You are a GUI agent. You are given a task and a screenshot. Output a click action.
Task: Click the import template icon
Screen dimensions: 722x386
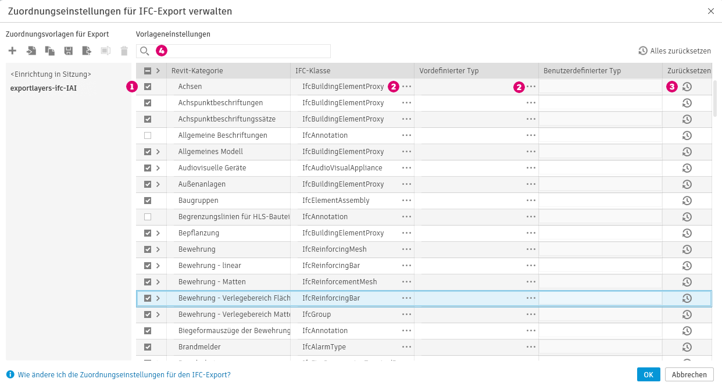pos(31,51)
